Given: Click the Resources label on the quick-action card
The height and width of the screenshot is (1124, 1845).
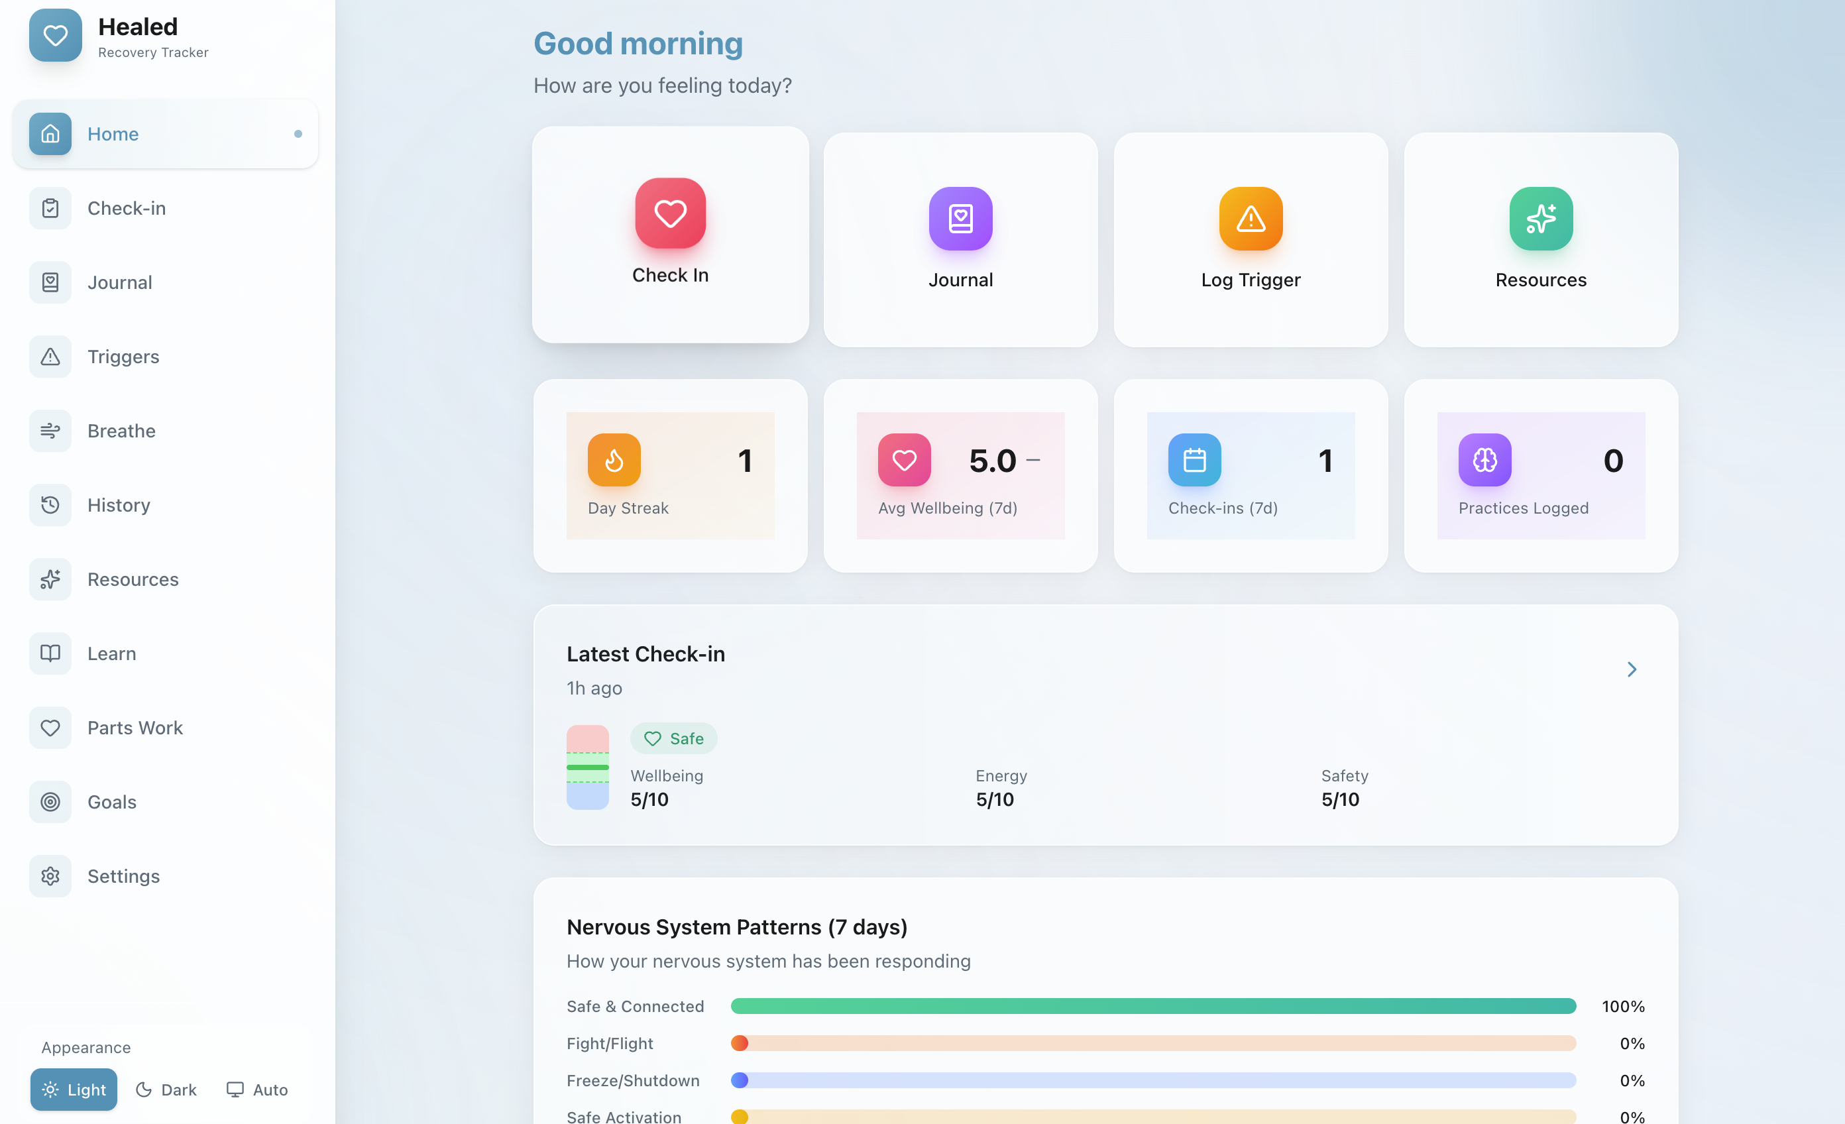Looking at the screenshot, I should 1541,279.
